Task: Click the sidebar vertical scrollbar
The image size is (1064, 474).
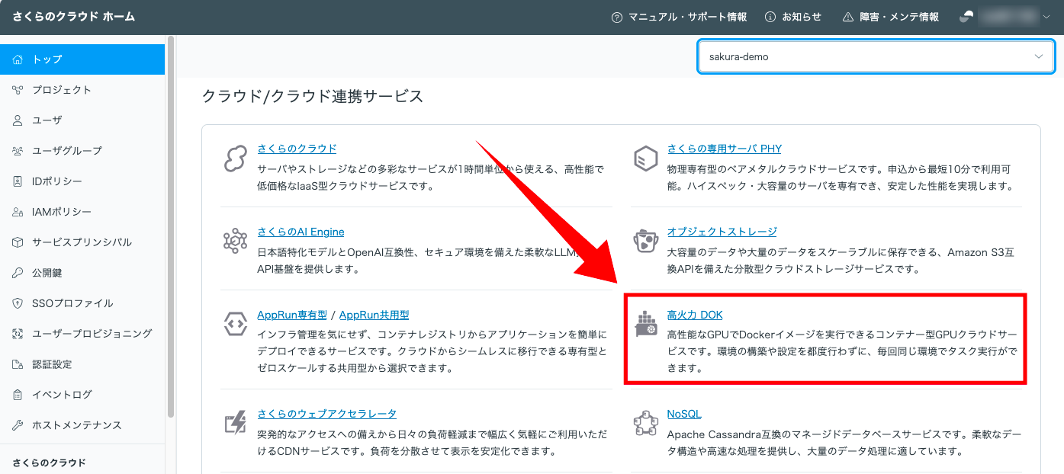Action: click(x=171, y=229)
